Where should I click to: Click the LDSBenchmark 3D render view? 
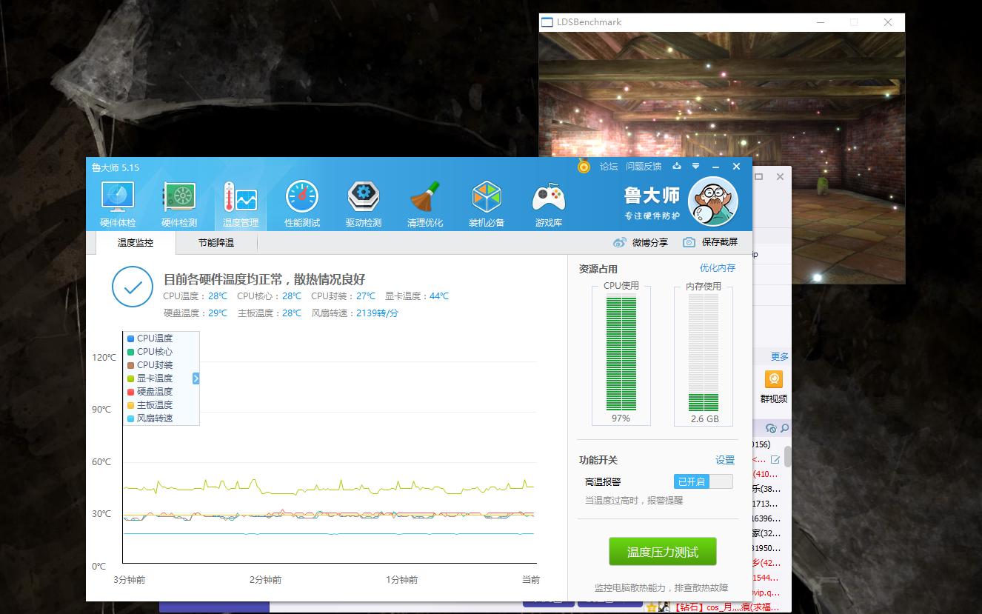[x=721, y=158]
